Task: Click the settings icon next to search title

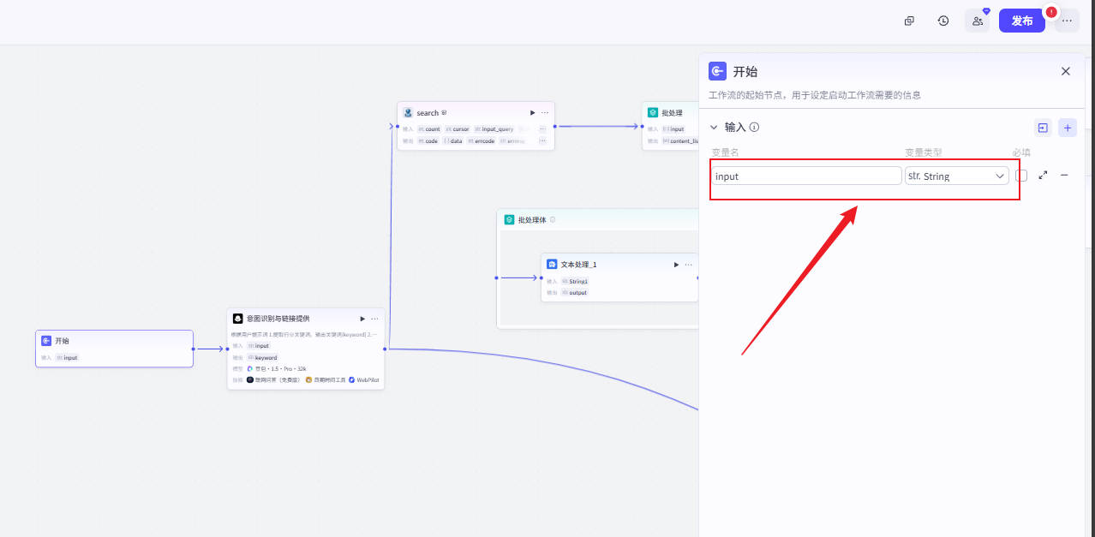Action: pos(444,113)
